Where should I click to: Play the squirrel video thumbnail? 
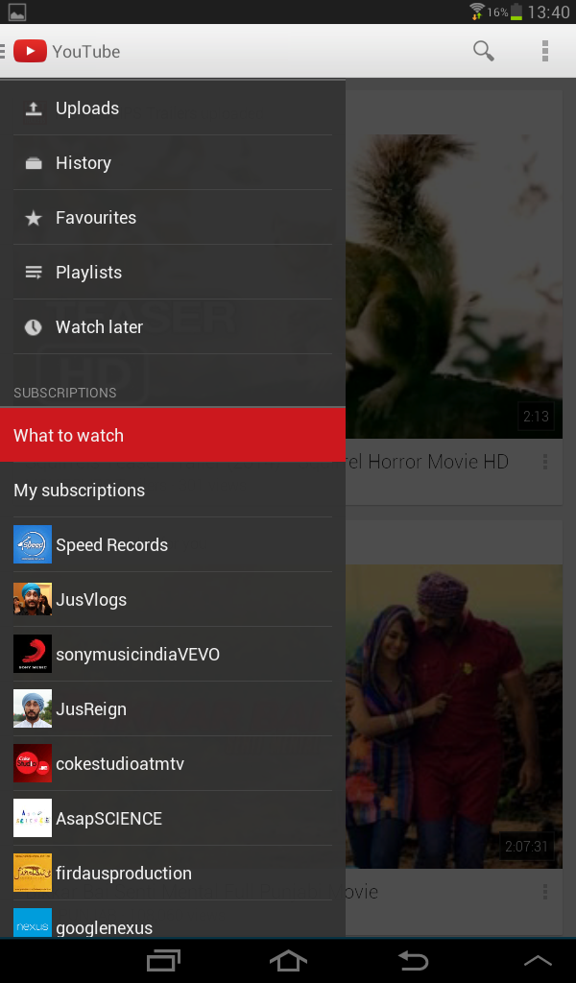(453, 286)
